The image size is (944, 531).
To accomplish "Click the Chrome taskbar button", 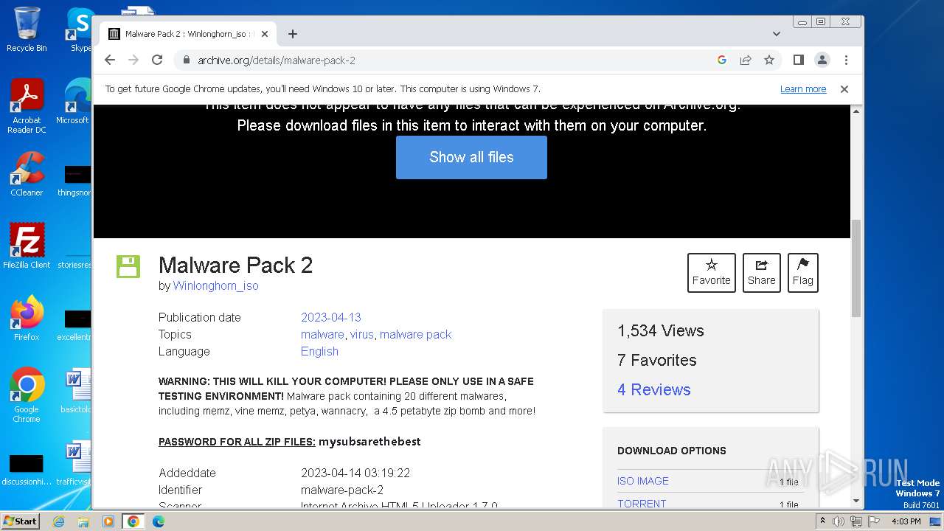I will click(133, 521).
